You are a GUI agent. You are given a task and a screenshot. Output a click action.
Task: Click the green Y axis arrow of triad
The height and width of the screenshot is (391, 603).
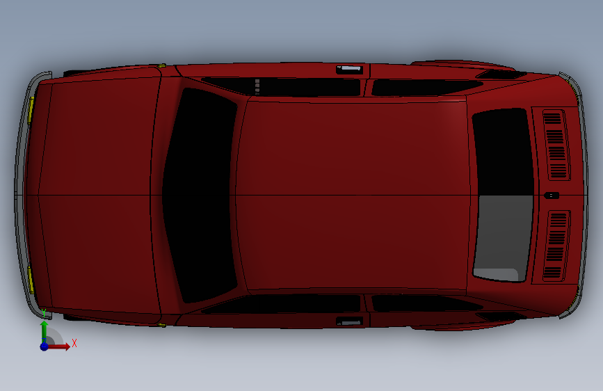coord(45,331)
